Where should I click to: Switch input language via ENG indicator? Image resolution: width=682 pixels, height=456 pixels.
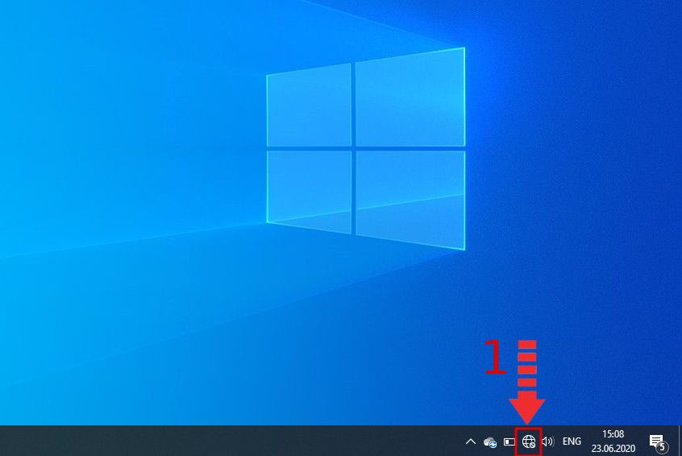(x=572, y=441)
